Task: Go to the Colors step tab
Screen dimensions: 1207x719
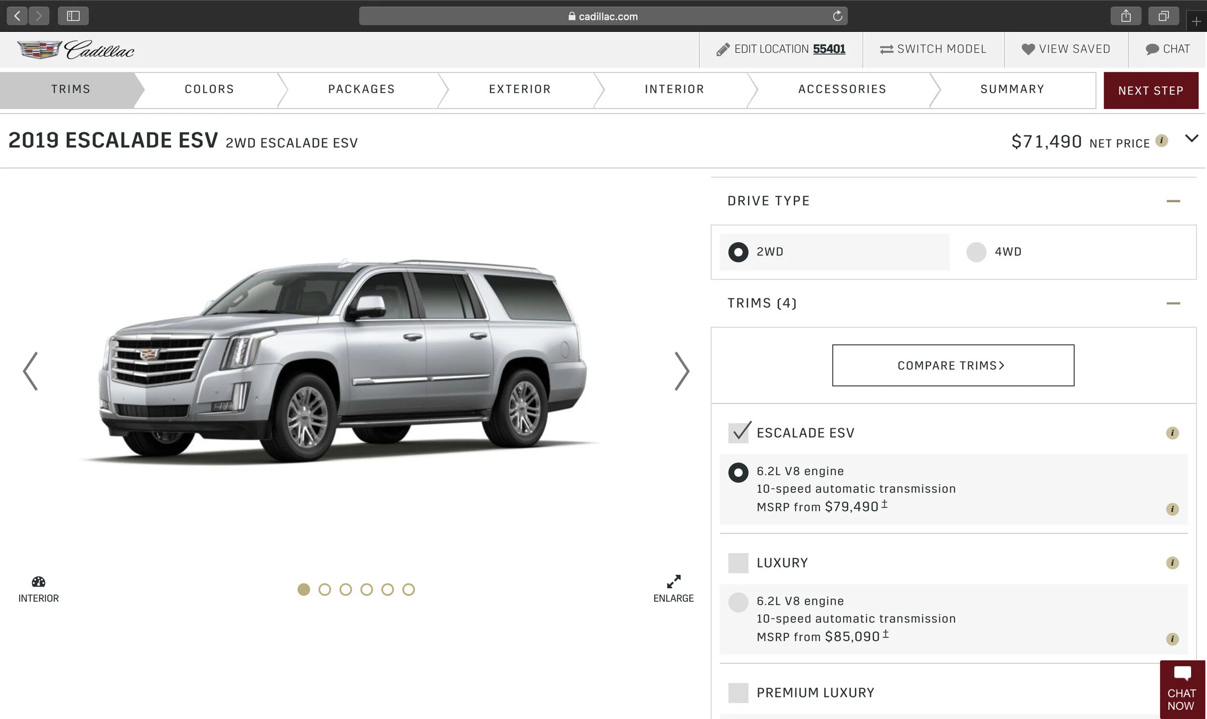Action: (x=210, y=90)
